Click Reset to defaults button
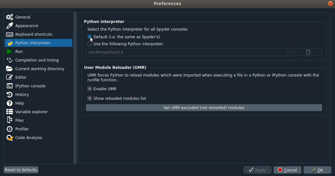 tap(21, 170)
